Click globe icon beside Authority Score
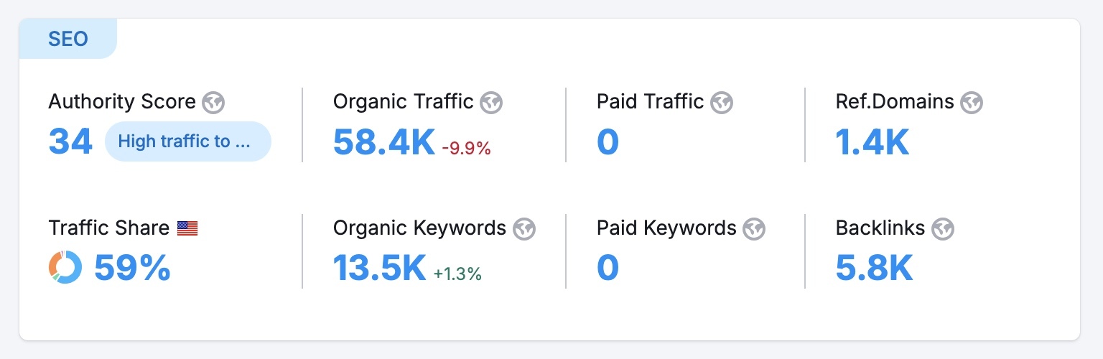 (213, 103)
